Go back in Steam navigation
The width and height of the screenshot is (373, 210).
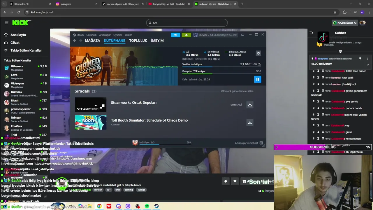click(75, 41)
